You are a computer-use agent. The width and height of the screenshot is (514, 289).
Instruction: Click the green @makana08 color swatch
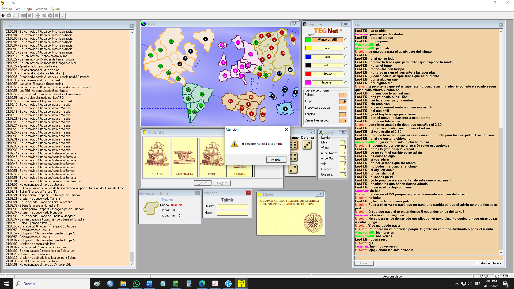pos(308,40)
